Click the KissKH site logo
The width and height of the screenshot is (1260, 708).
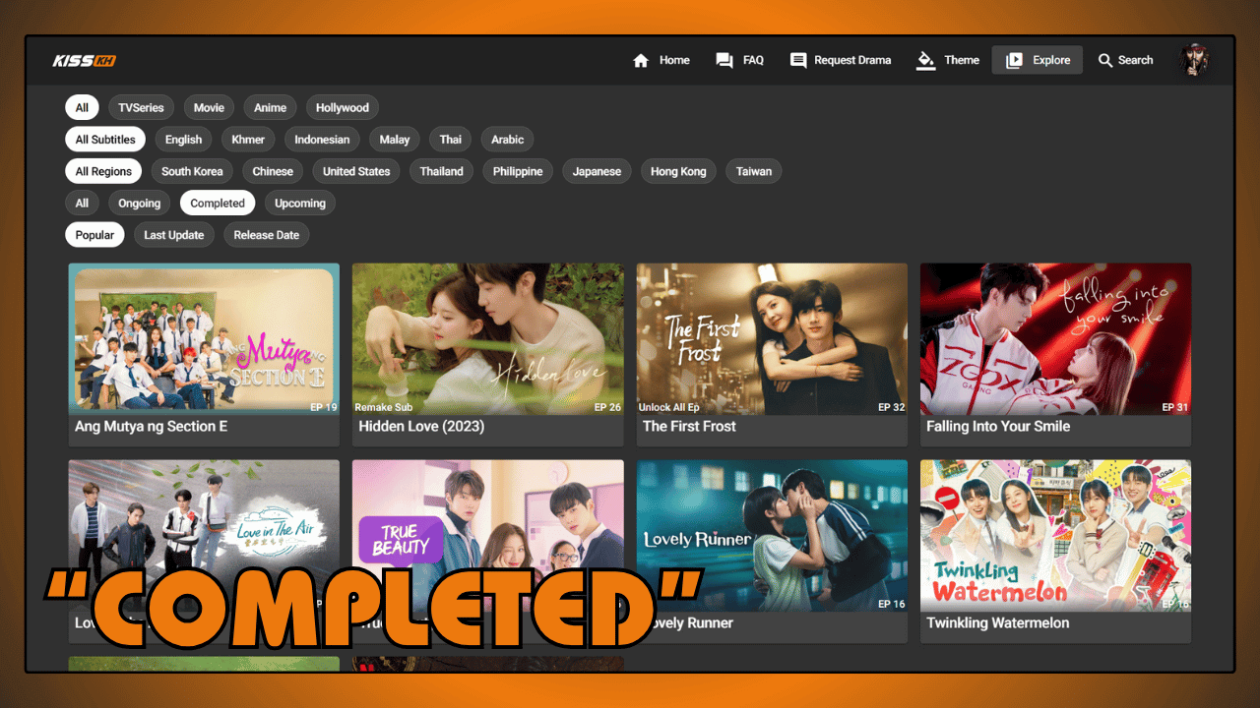(x=85, y=60)
